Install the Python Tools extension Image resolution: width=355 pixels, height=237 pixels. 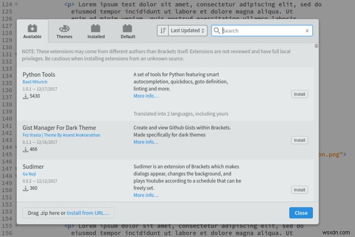(x=300, y=94)
